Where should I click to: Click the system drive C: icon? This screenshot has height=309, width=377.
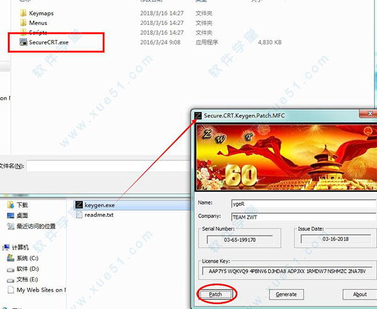point(11,258)
